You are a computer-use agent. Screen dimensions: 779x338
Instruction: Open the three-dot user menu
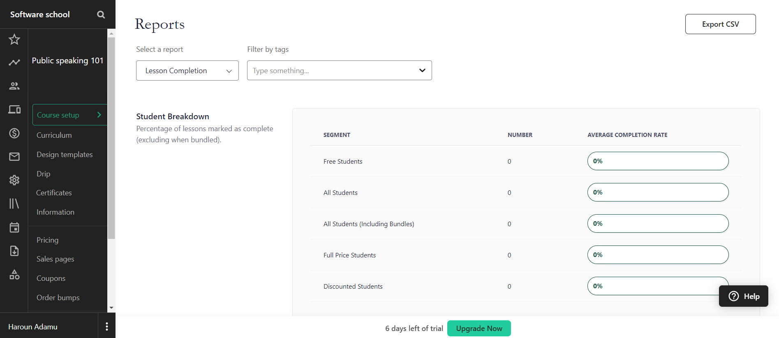[107, 326]
